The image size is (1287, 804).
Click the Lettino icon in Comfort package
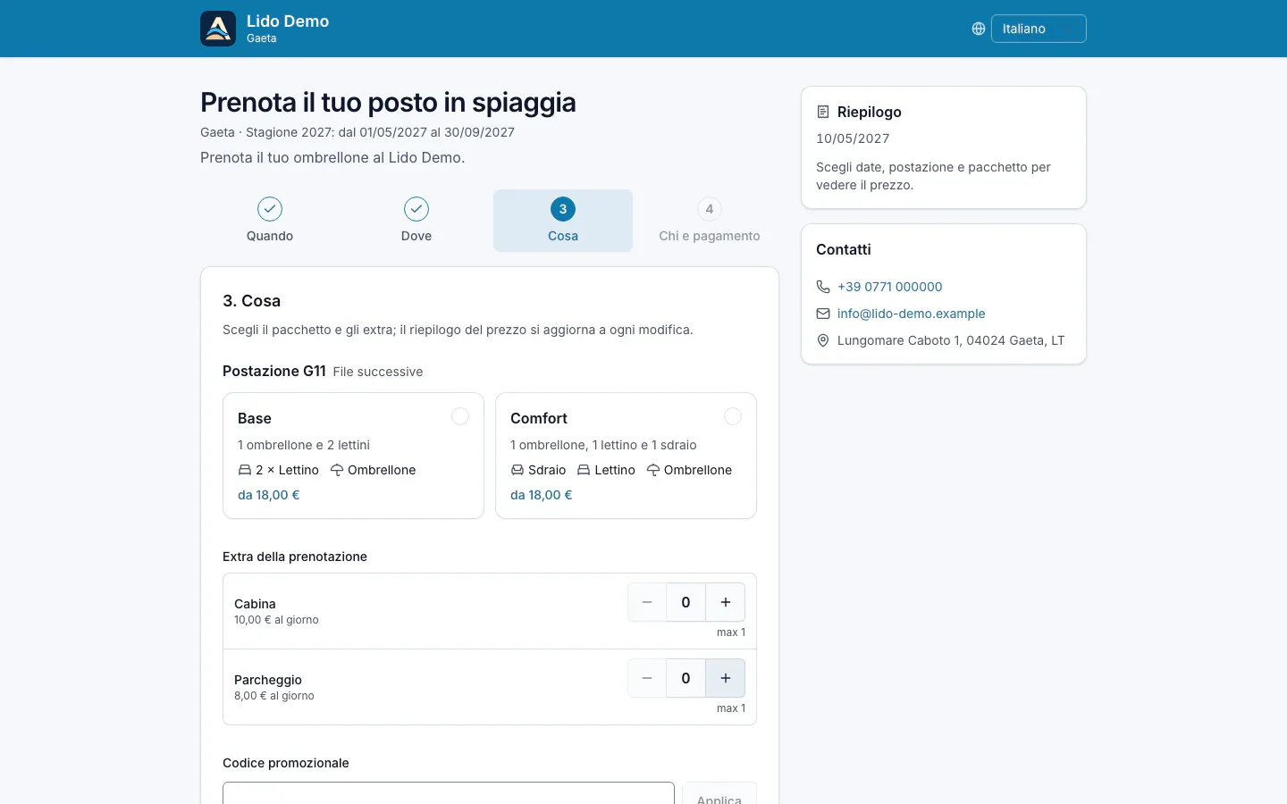click(x=584, y=470)
